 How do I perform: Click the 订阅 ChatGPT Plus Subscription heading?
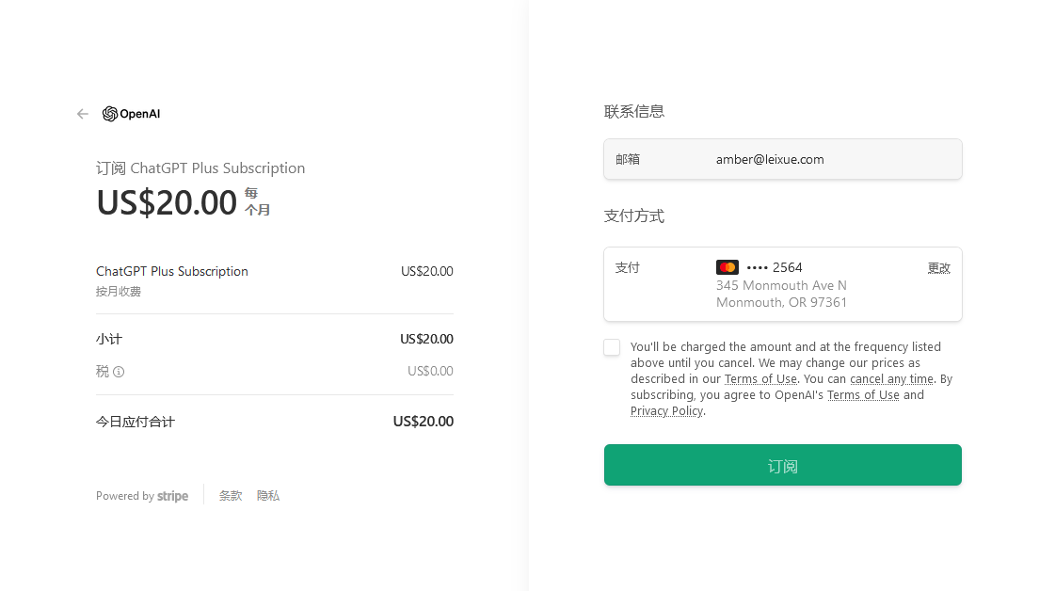pyautogui.click(x=200, y=168)
